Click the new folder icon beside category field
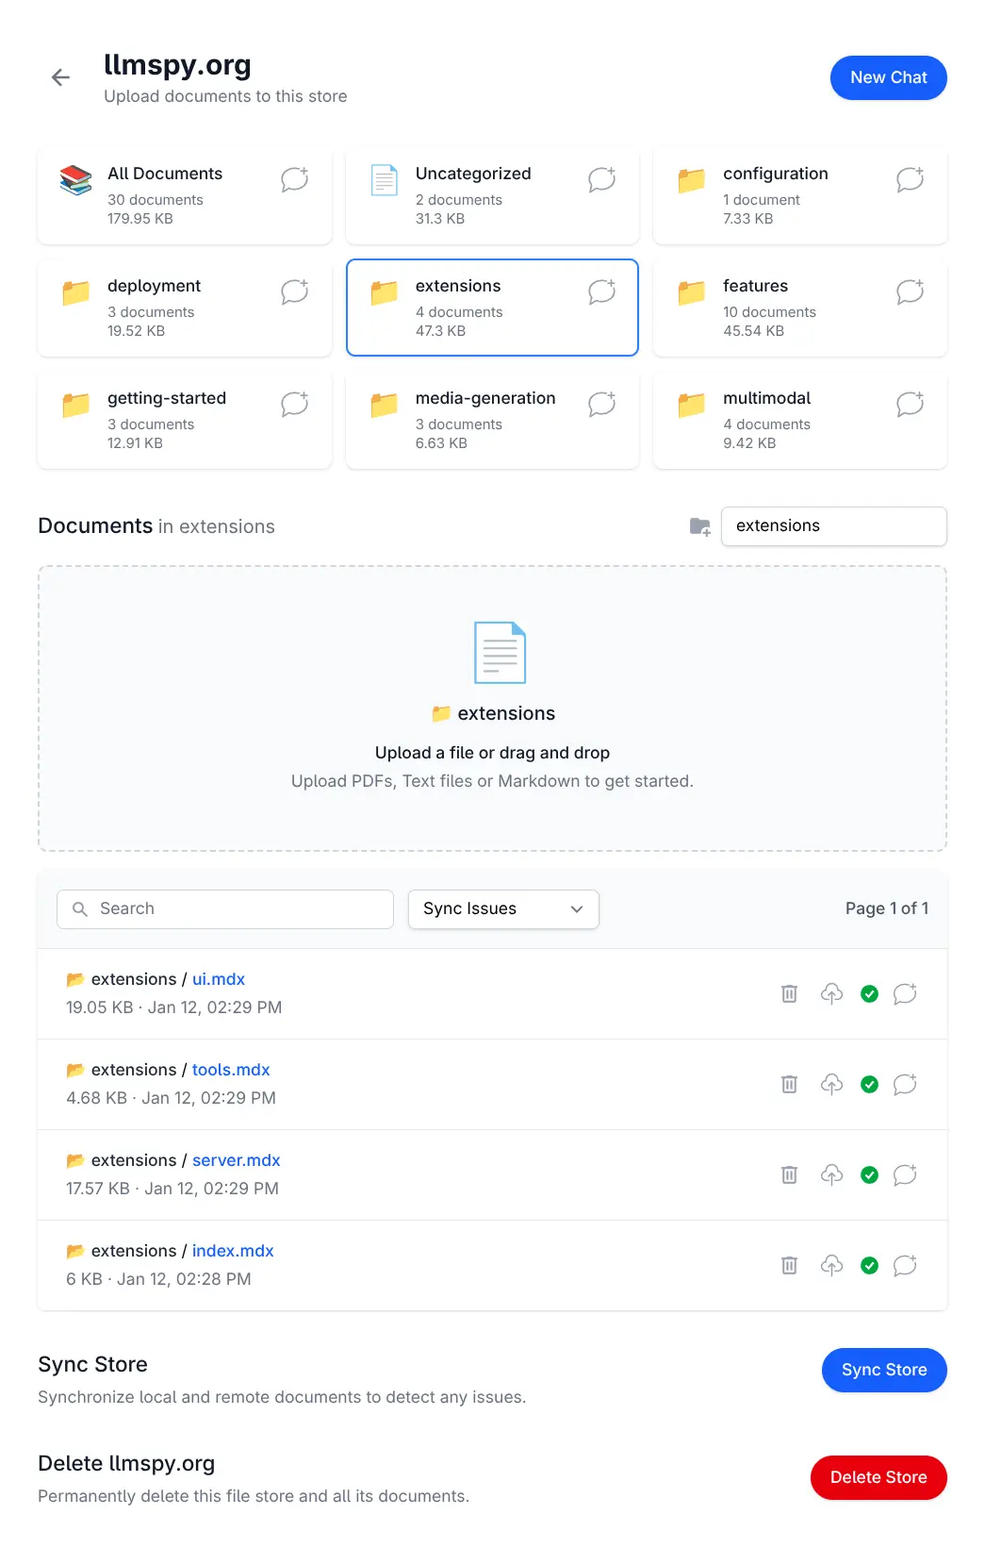This screenshot has height=1548, width=985. 699,526
